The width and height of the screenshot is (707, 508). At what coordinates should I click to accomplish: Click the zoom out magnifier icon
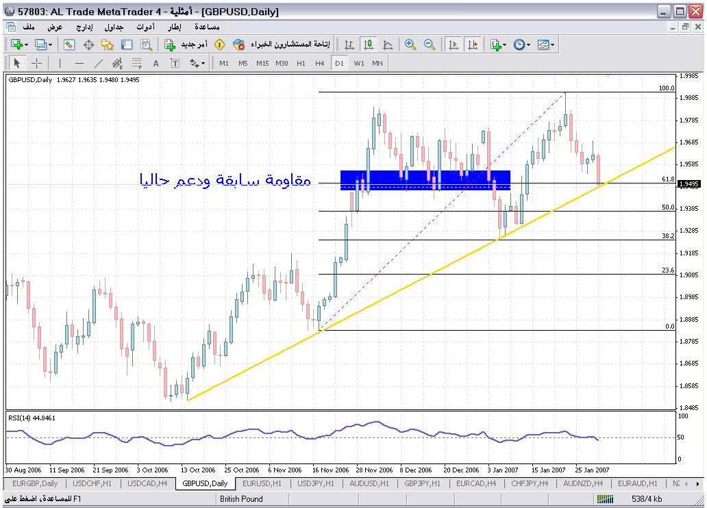pyautogui.click(x=430, y=45)
